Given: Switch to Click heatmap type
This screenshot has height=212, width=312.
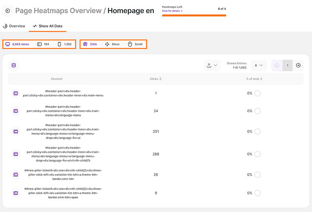Looking at the screenshot, I should (90, 44).
